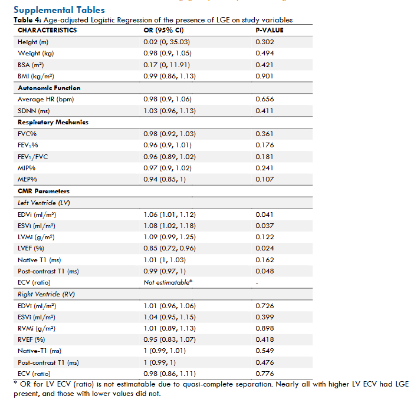Select the "CMR Parameters" section heading
414x406 pixels.
[x=44, y=191]
